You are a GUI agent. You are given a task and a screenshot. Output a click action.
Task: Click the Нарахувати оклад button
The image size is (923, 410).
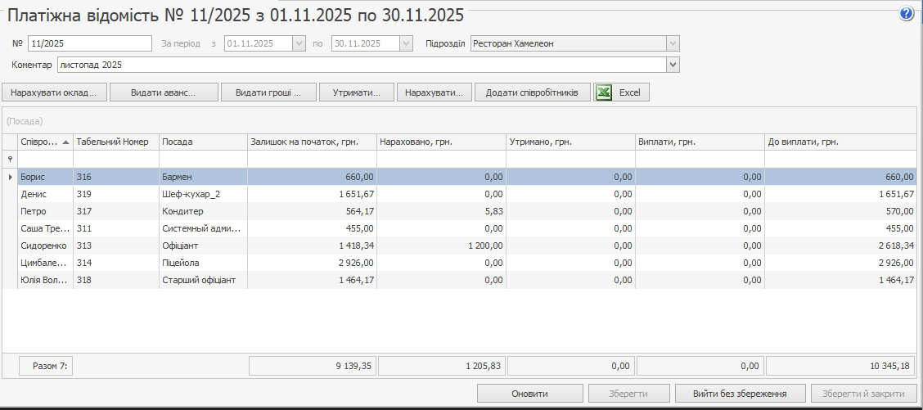pos(54,92)
